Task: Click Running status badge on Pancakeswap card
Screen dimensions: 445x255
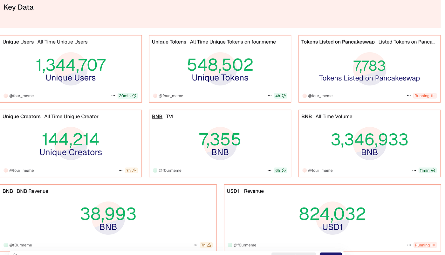Action: (425, 96)
